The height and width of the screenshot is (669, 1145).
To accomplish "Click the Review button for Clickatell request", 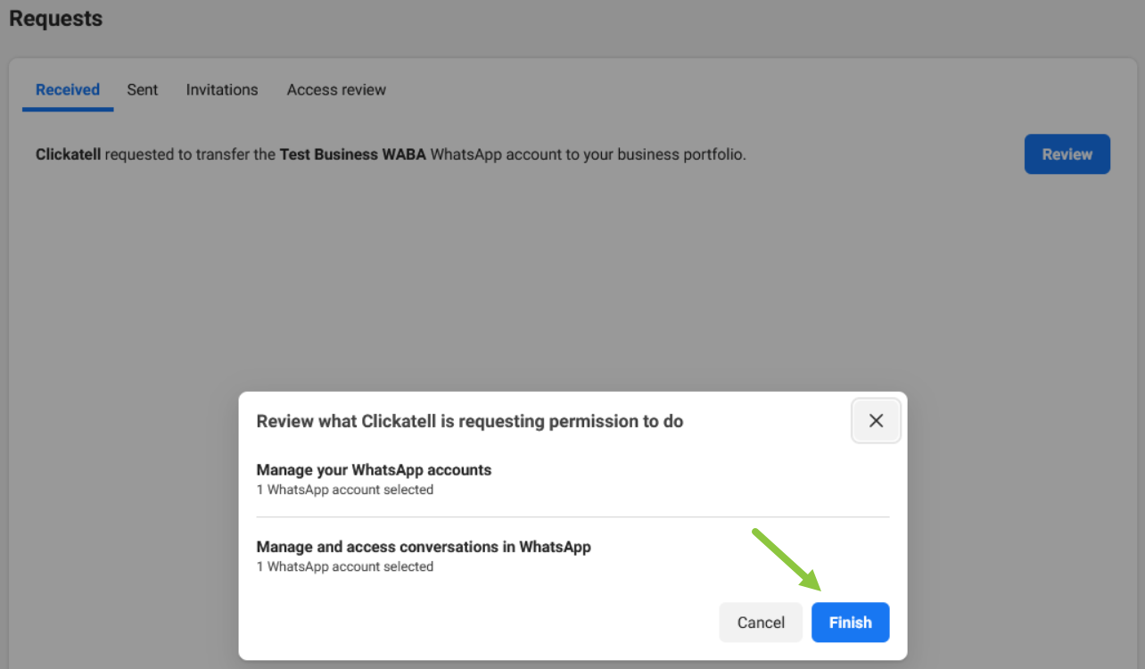I will (1067, 154).
